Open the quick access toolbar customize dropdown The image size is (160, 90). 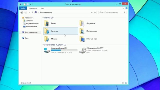coord(30,4)
